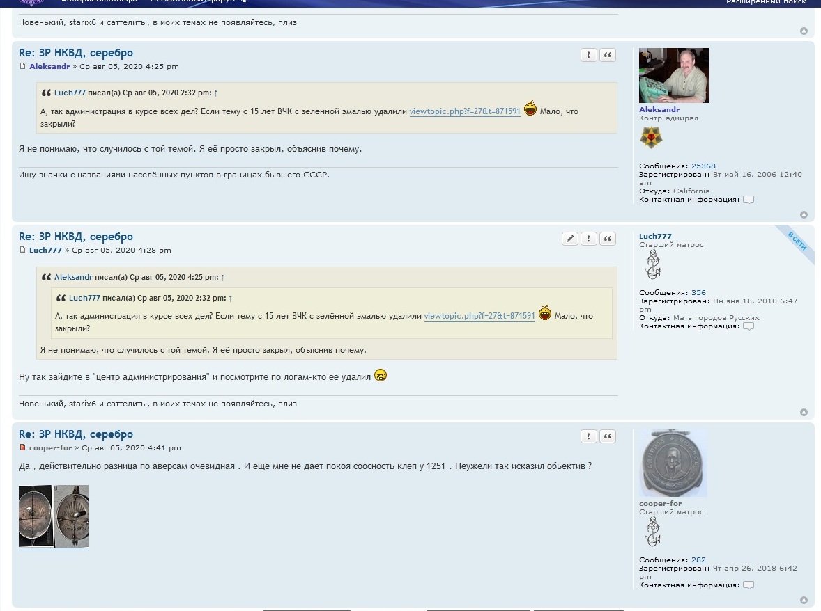821x611 pixels.
Task: Report cooper-for's post with the exclamation icon
Action: coord(589,437)
